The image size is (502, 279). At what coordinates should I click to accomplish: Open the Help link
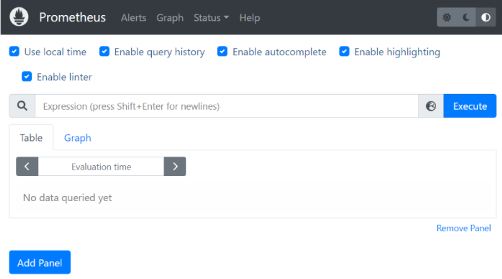coord(250,18)
